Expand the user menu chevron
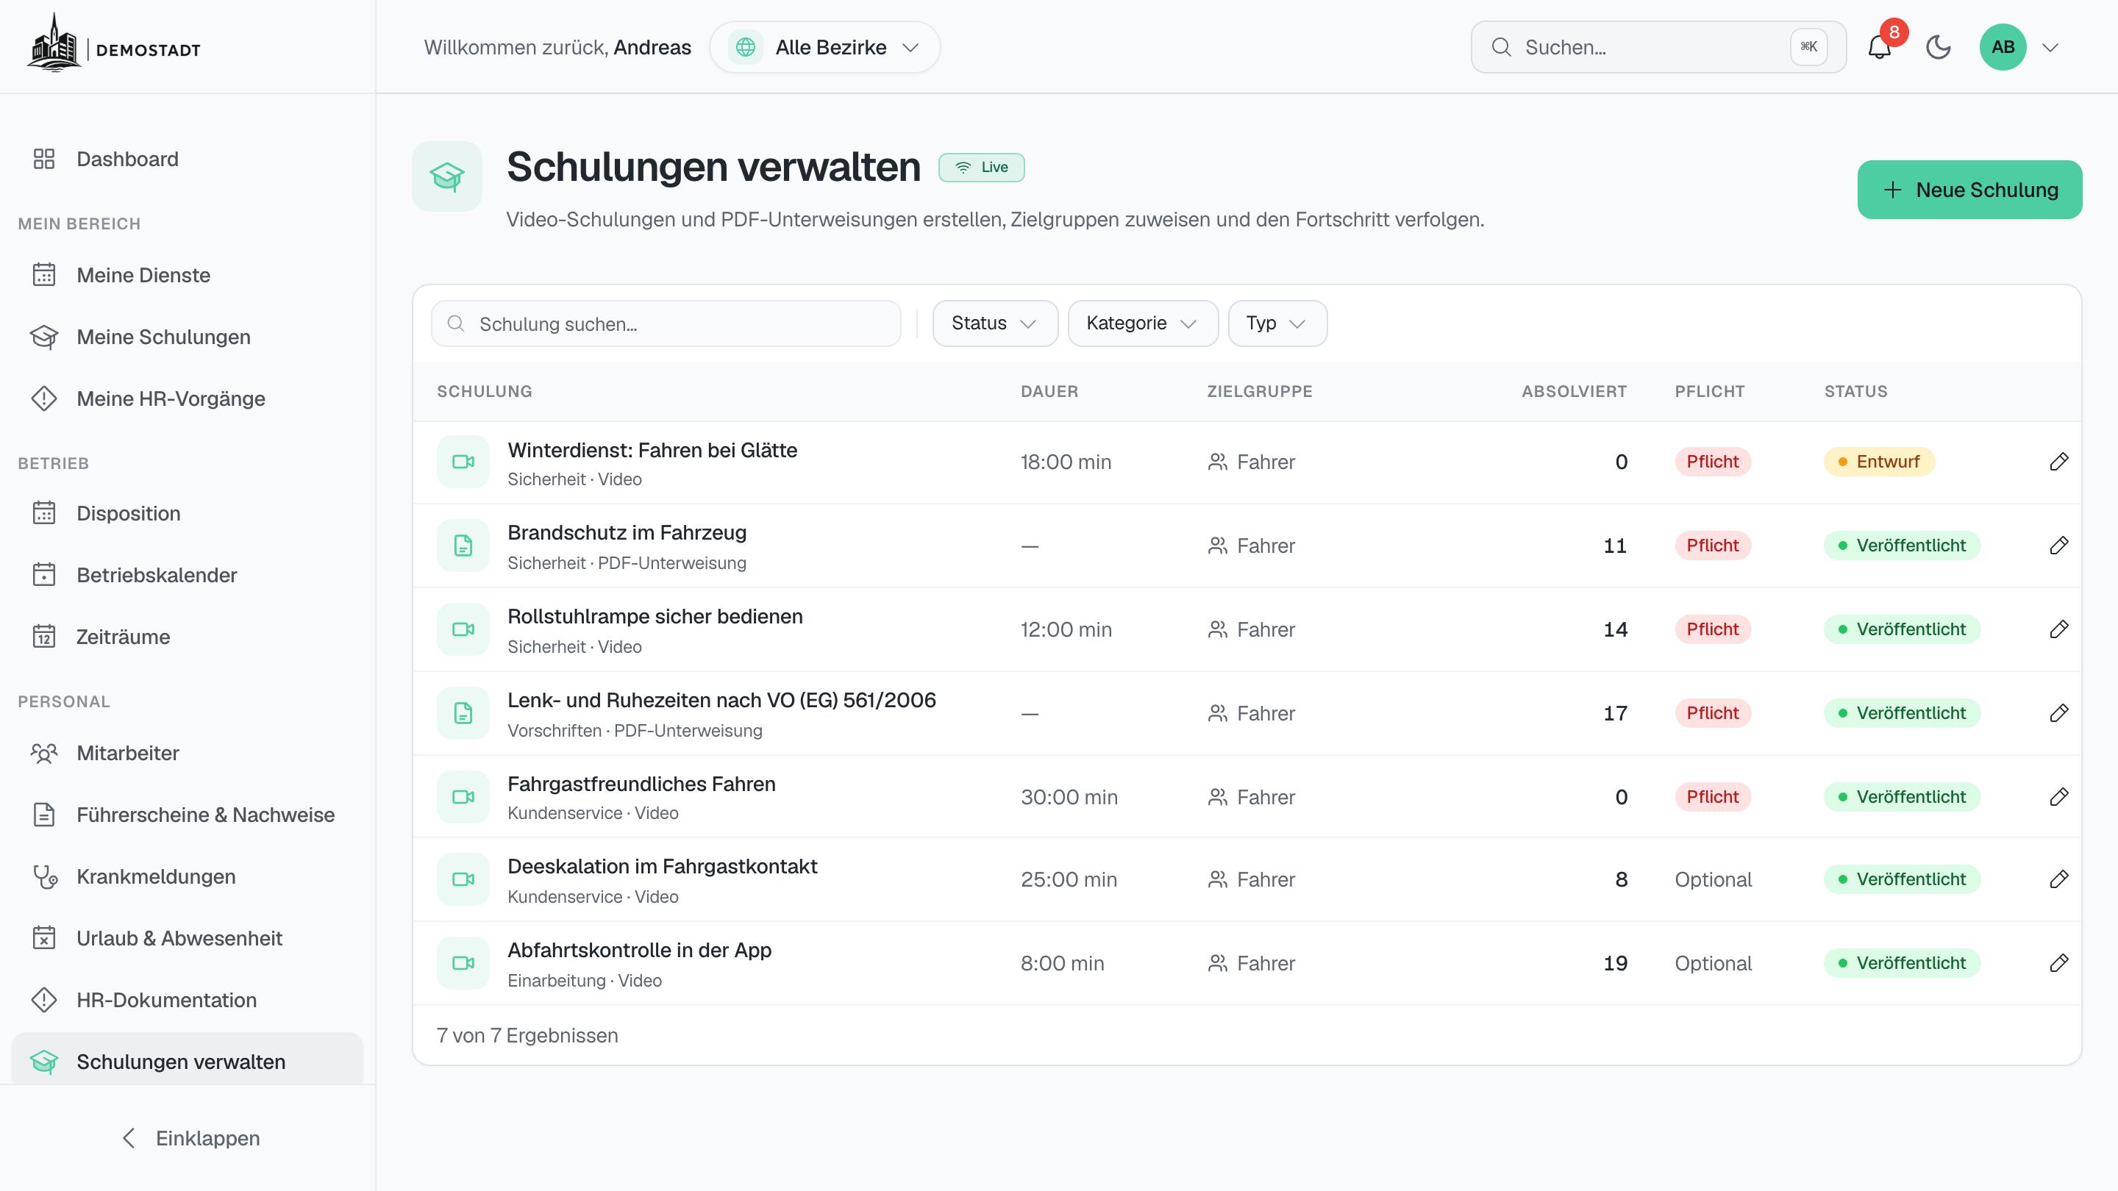 pos(2050,48)
